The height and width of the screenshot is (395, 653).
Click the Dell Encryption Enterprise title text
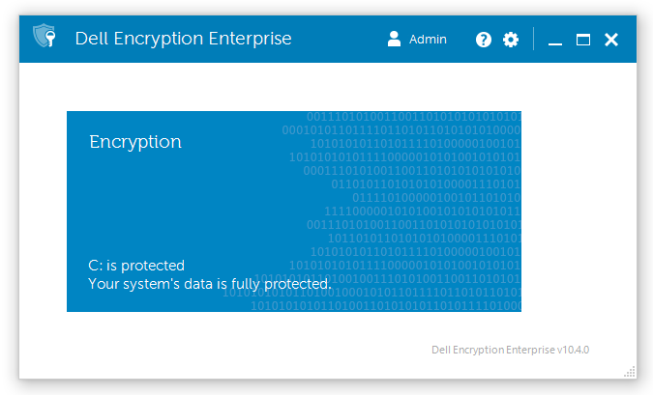coord(183,39)
